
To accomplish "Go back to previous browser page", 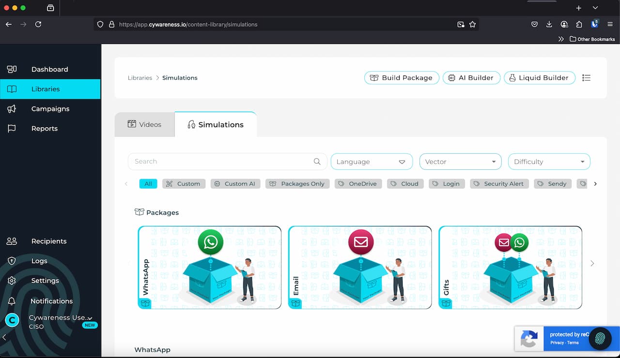I will pos(9,24).
